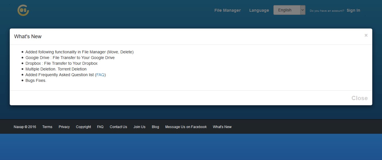Click Naxap © 2016 in footer
Screen dimensions: 382x160
click(x=25, y=127)
